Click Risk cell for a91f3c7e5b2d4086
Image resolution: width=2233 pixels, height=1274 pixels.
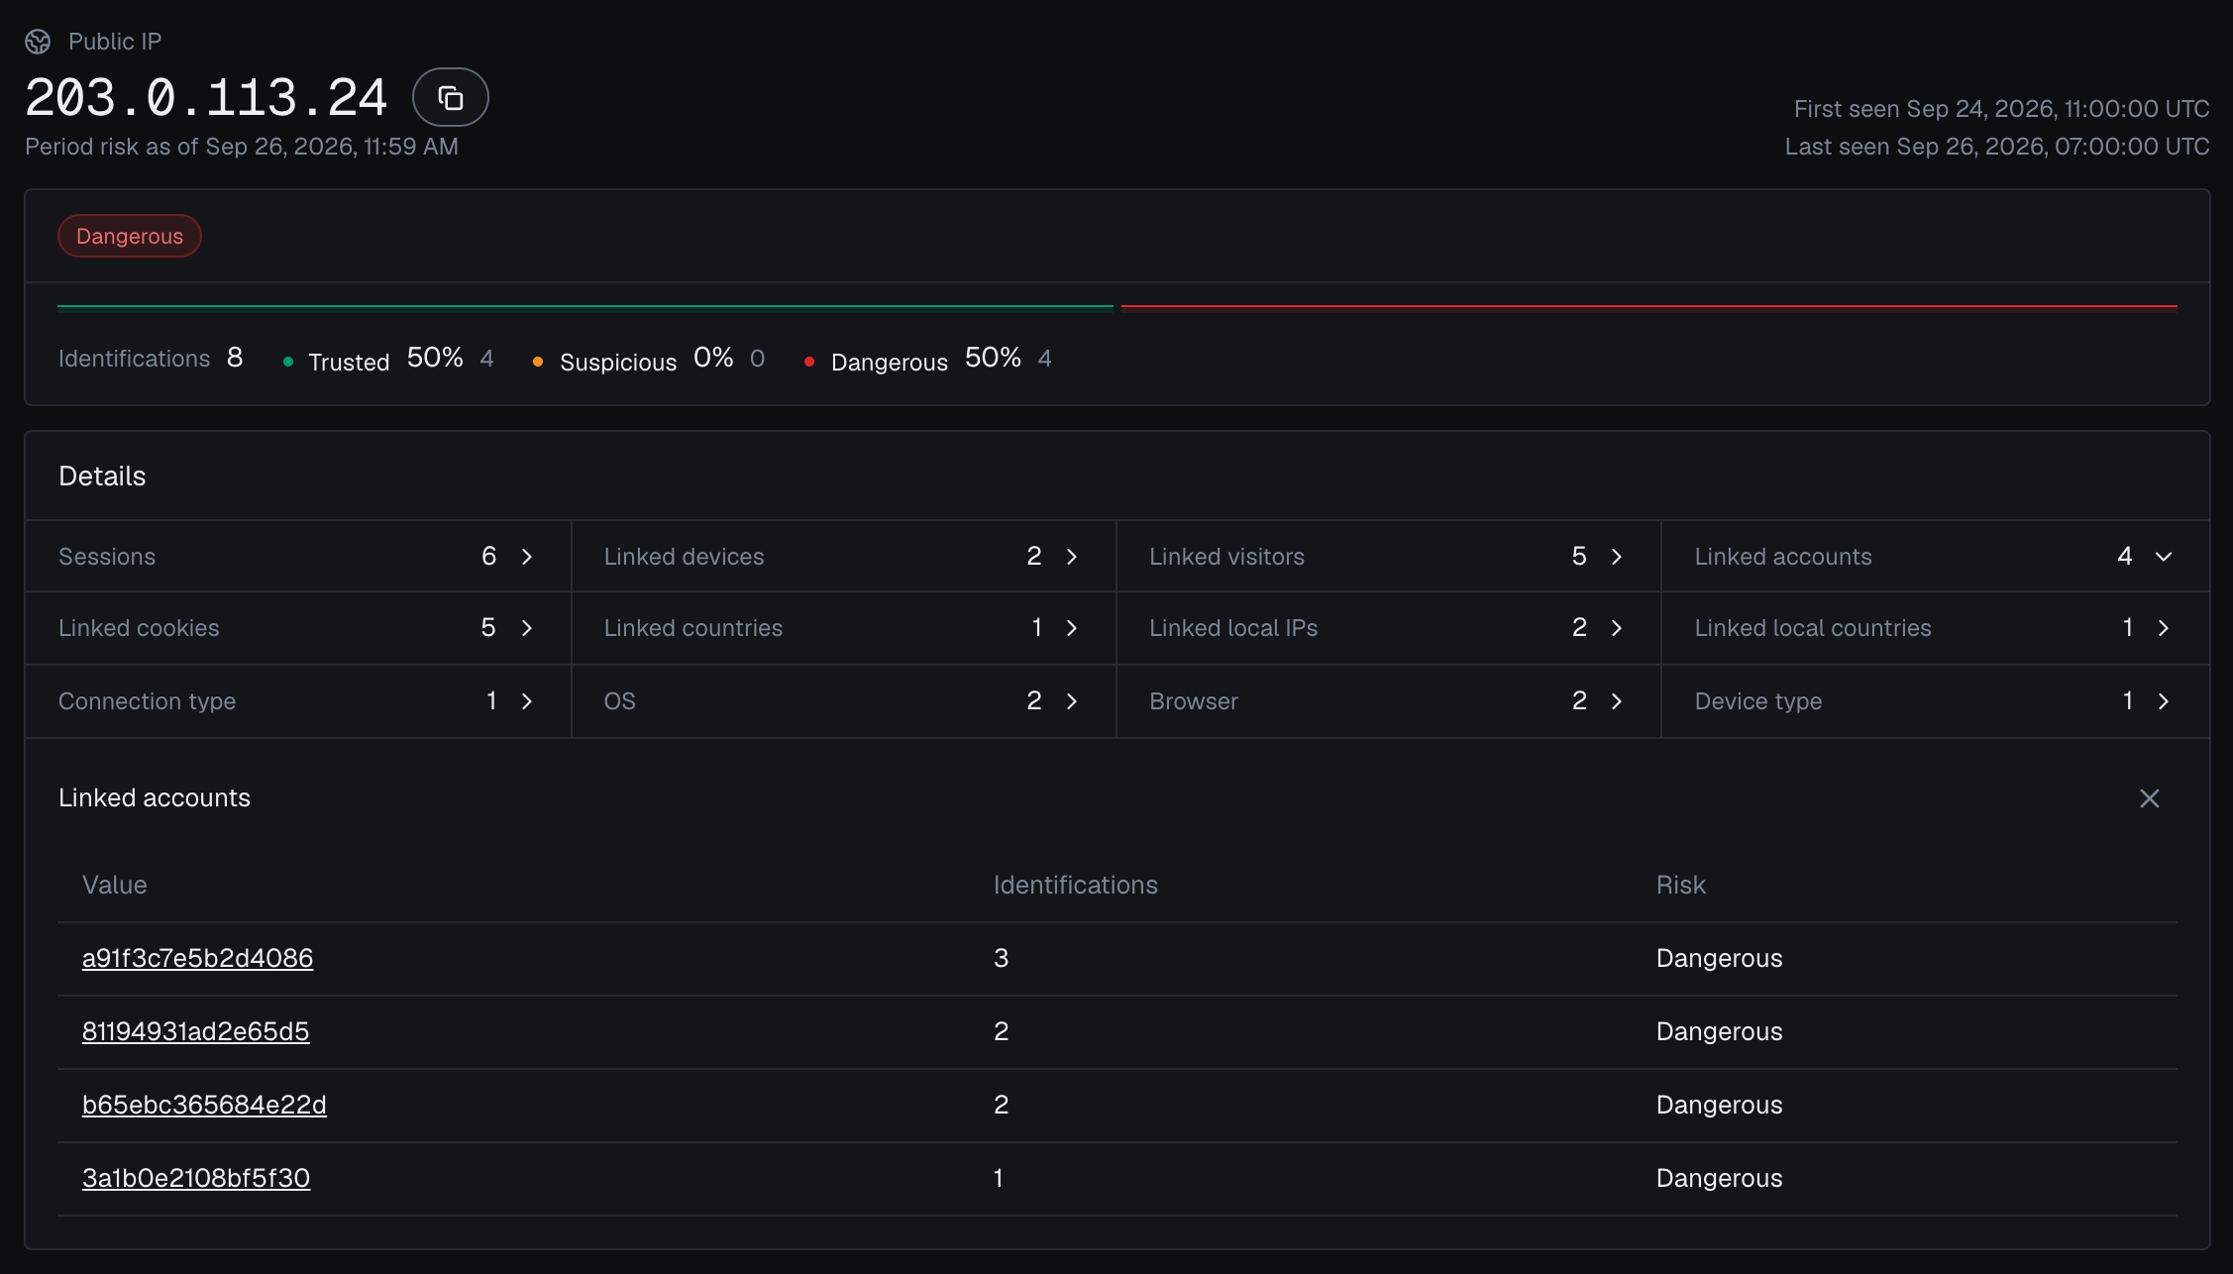click(x=1719, y=958)
